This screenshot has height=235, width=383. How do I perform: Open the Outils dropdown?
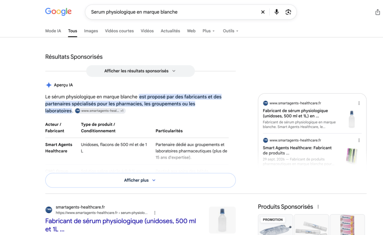230,31
